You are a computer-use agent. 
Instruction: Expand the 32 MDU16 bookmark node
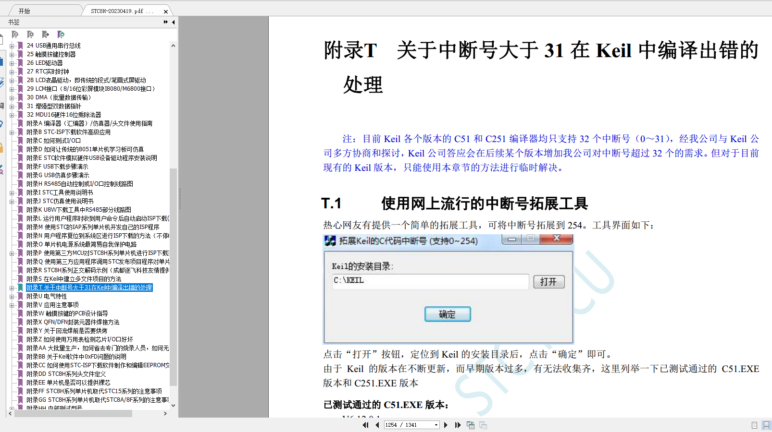(12, 115)
